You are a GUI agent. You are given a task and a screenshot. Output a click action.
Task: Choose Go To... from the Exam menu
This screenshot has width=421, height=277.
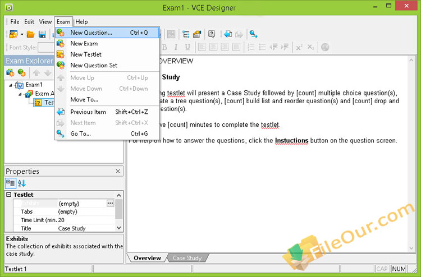click(x=107, y=133)
